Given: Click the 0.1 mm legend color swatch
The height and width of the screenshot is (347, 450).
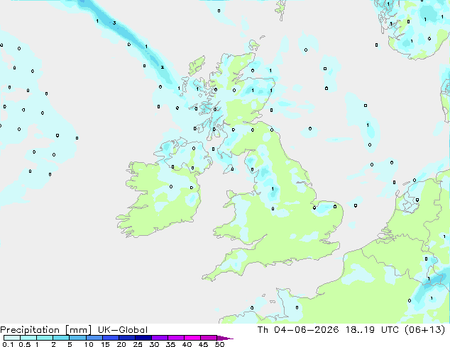Looking at the screenshot, I should point(12,338).
